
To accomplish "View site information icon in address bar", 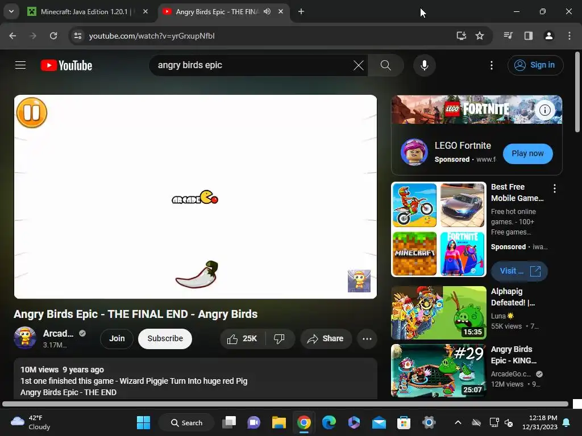I will pyautogui.click(x=78, y=36).
